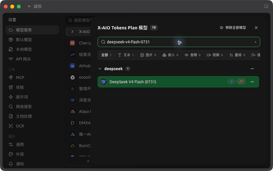The height and width of the screenshot is (171, 273).
Task: Select the 智谱 provider icon
Action: point(73,89)
